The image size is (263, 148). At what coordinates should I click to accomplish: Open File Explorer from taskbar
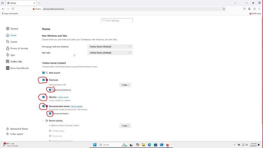[144, 145]
